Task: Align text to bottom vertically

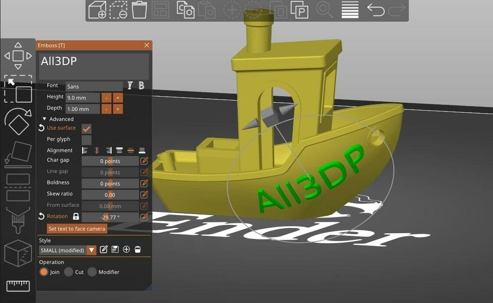Action: (142, 150)
